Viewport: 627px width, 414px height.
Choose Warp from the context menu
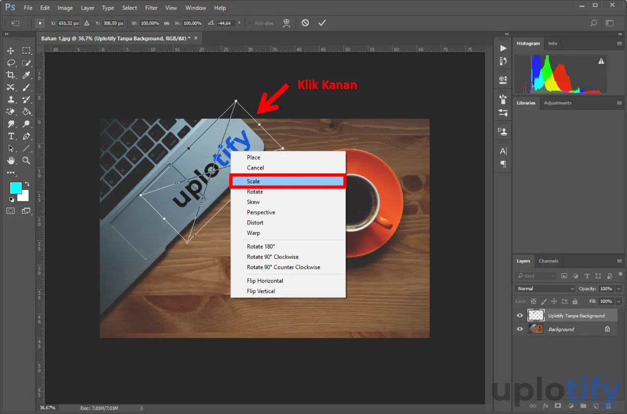(288, 233)
